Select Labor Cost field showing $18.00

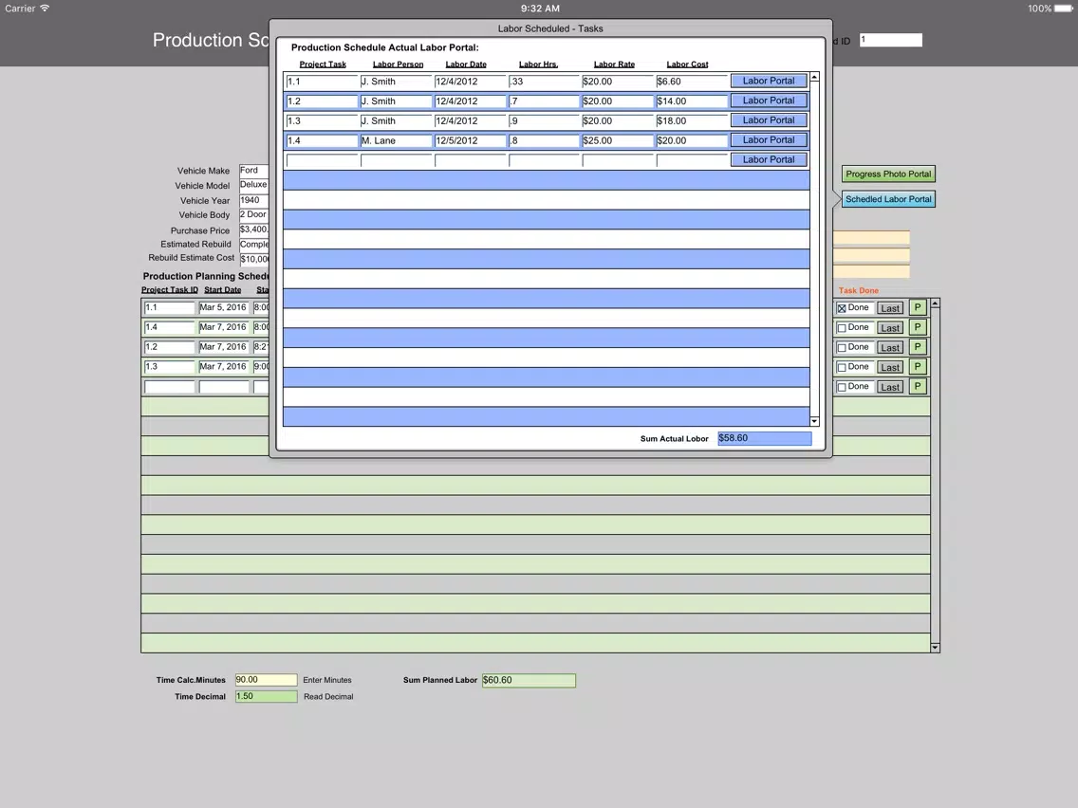pyautogui.click(x=692, y=121)
